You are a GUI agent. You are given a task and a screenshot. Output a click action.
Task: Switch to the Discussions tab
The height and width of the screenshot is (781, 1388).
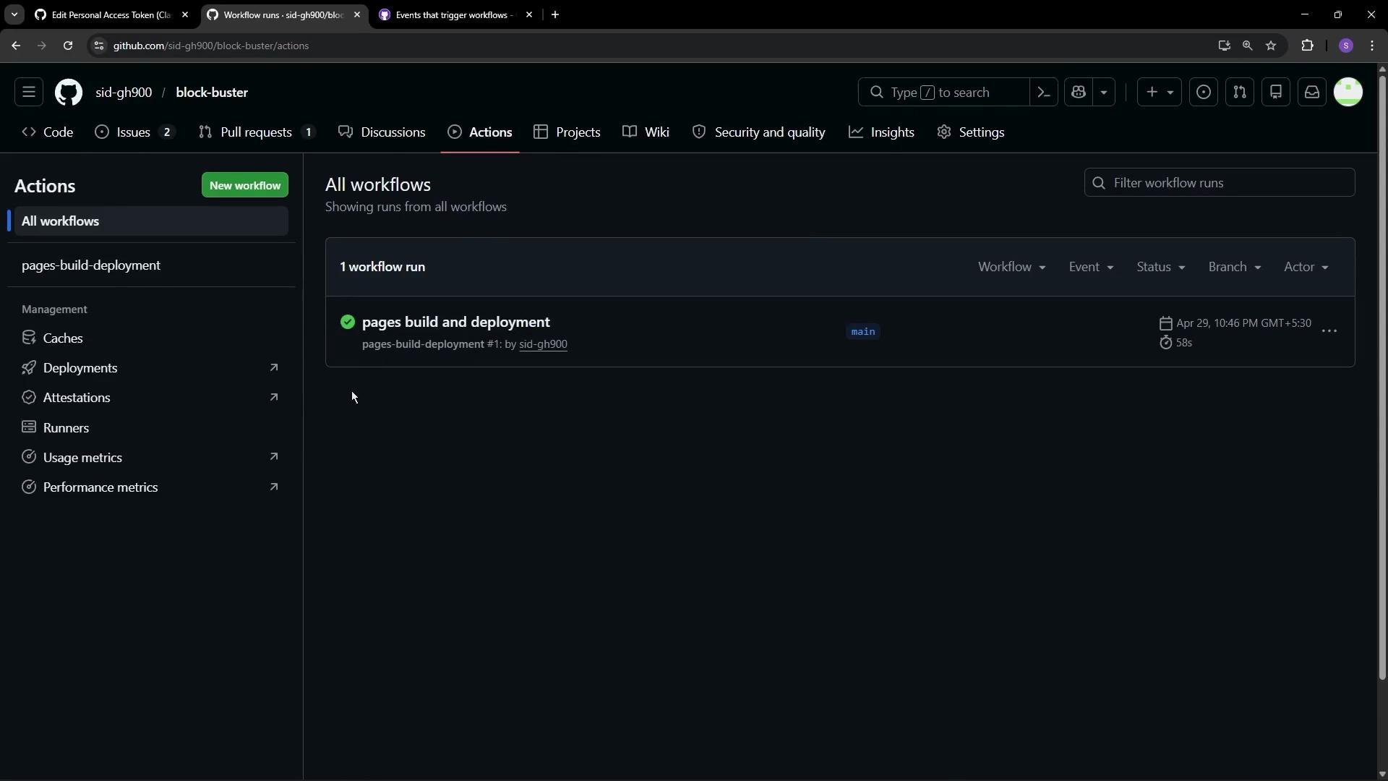pos(382,132)
